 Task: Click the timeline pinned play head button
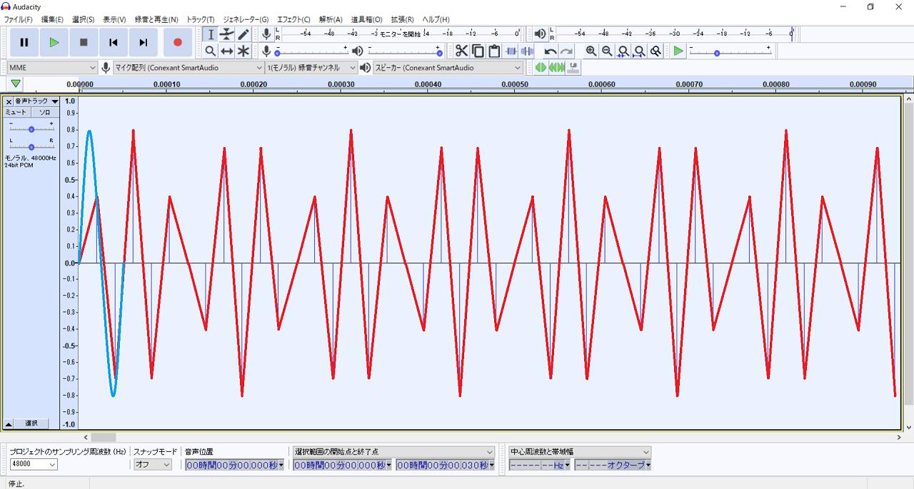coord(16,84)
